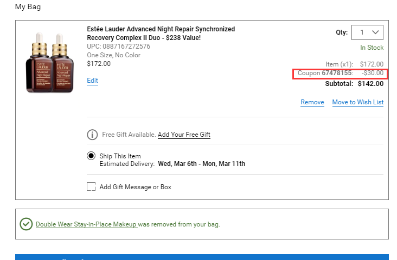
Task: Click the Estée Lauder Advanced Night Repair title
Action: coord(161,34)
